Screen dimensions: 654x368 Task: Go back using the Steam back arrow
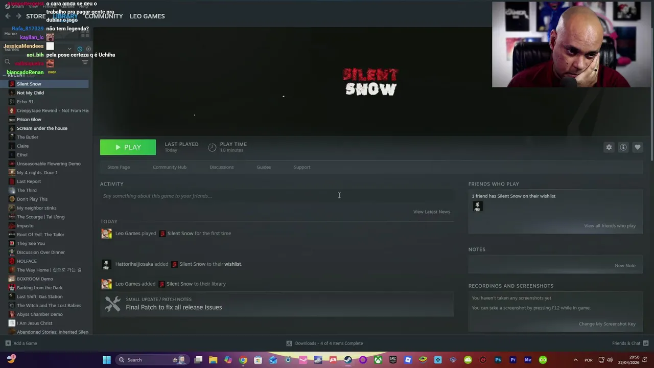8,16
